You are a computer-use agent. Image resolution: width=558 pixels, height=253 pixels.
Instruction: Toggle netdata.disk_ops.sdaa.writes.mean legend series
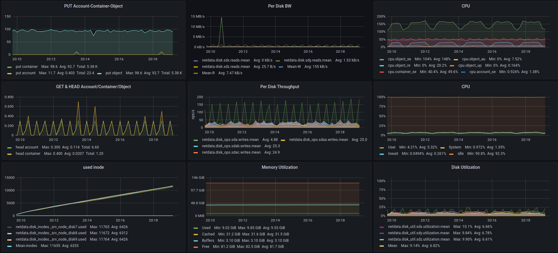click(319, 140)
